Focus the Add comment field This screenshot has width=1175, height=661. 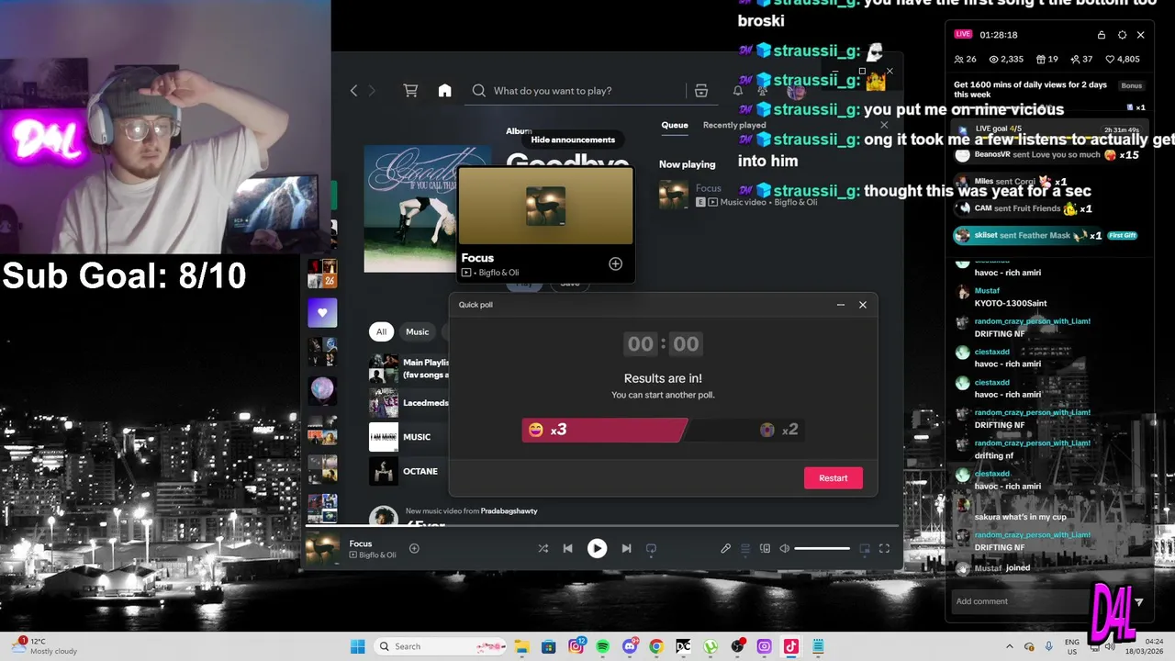click(x=1019, y=601)
